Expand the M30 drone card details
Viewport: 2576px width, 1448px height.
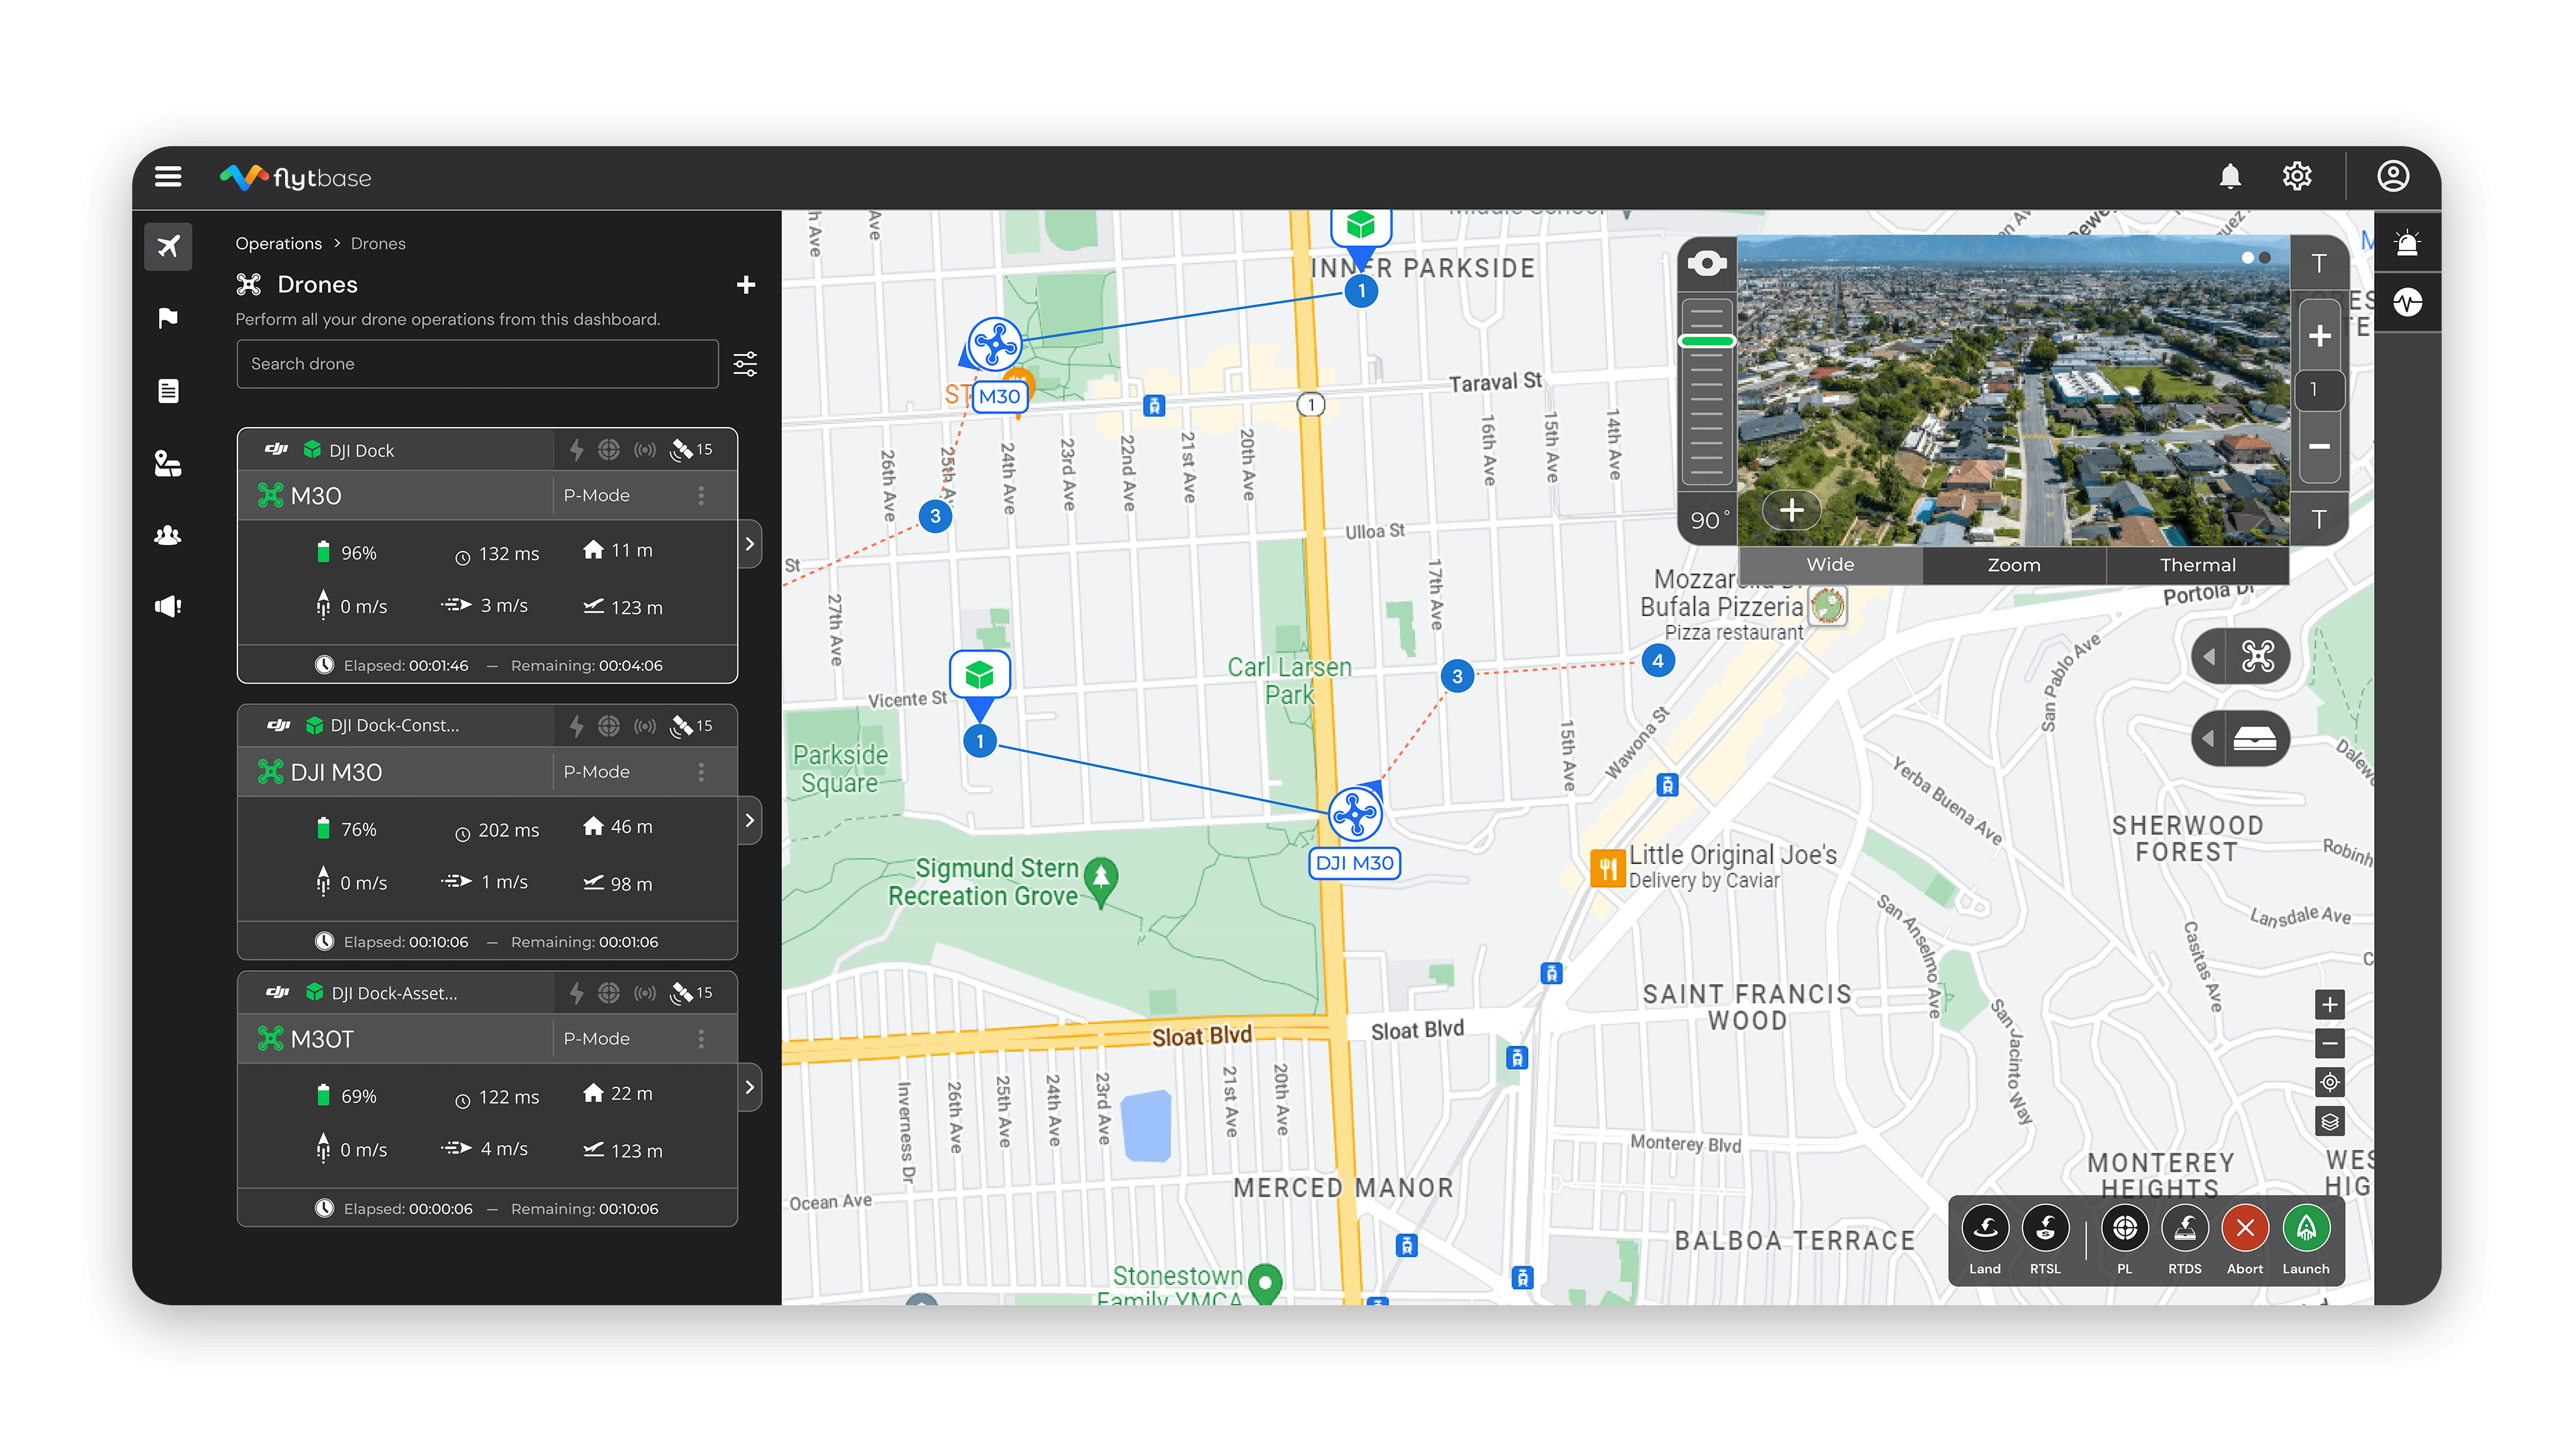[750, 544]
